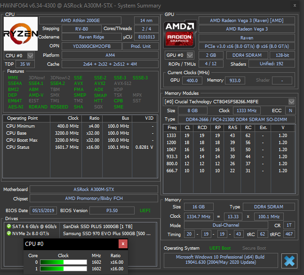304x275 pixels.
Task: Open the CPU #0 selector dropdown
Action: [x=30, y=56]
